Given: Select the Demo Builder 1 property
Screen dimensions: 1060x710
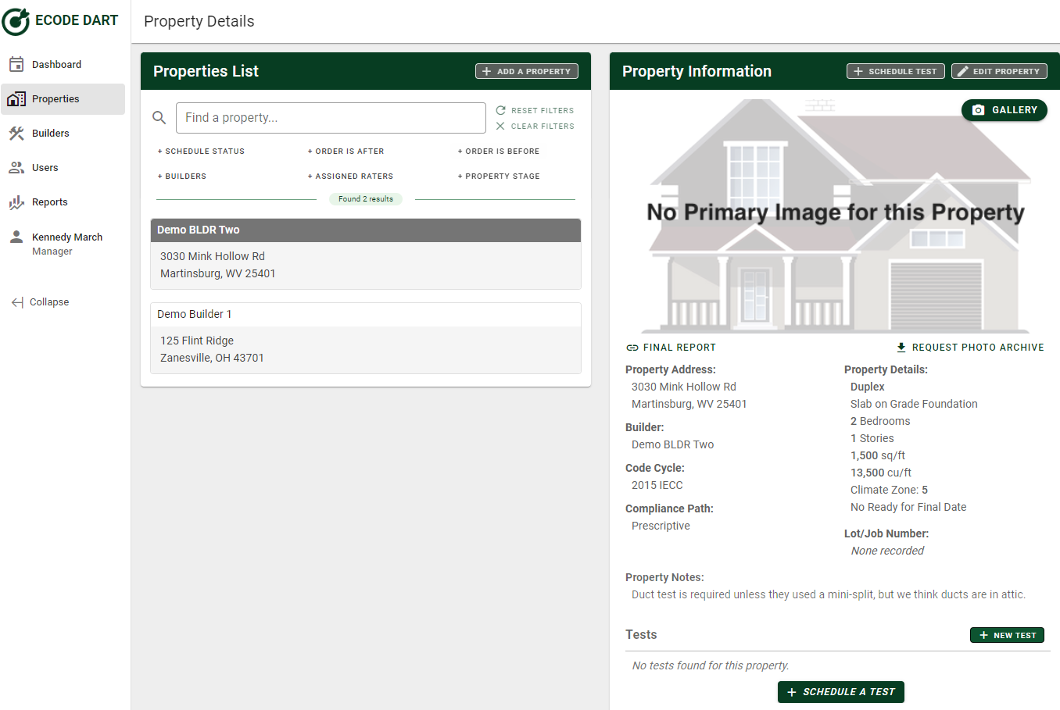Looking at the screenshot, I should 365,338.
